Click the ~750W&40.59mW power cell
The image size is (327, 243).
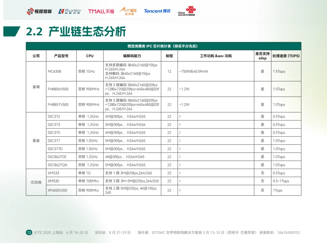(x=216, y=72)
